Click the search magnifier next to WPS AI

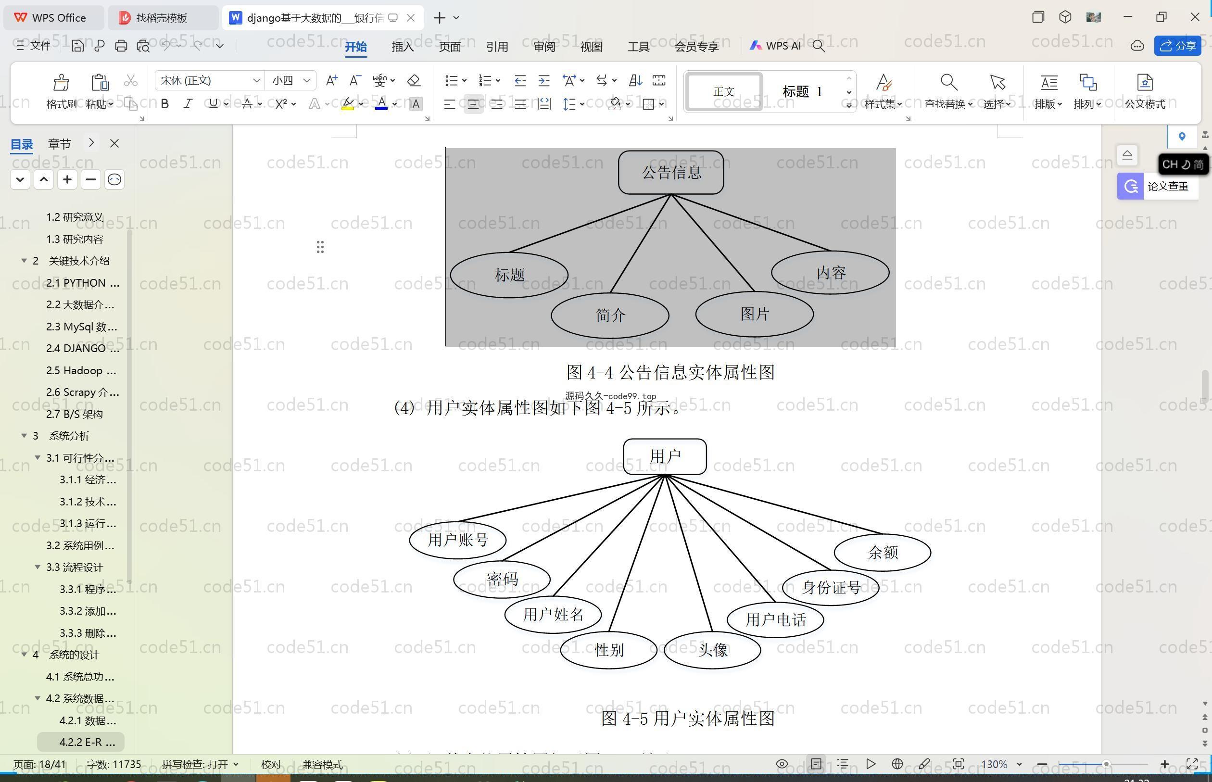[x=819, y=46]
